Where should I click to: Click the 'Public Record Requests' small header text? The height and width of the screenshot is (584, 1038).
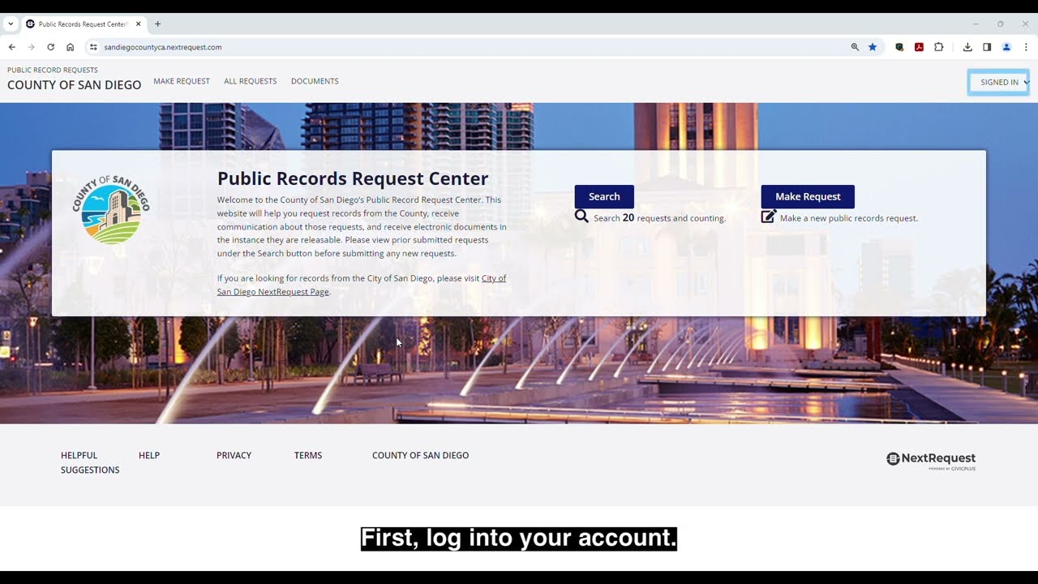tap(53, 70)
